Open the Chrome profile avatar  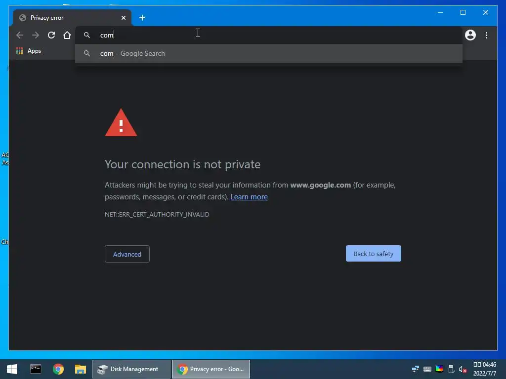point(470,35)
